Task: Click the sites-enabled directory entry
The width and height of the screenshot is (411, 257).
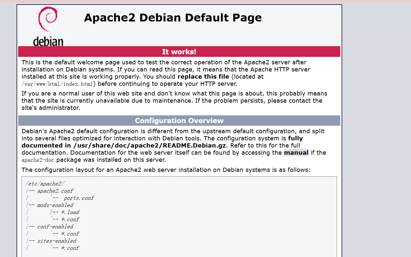Action: pyautogui.click(x=56, y=241)
